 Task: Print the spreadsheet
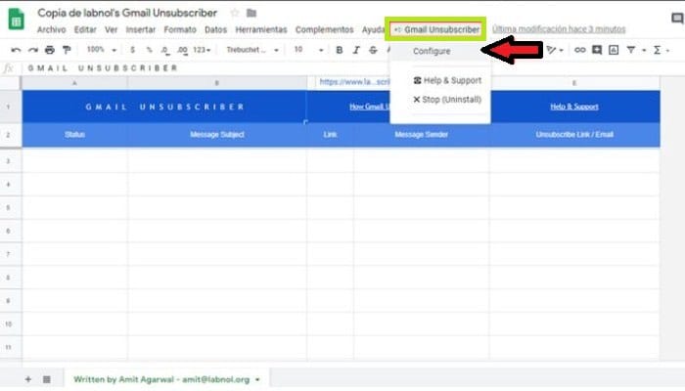[50, 50]
